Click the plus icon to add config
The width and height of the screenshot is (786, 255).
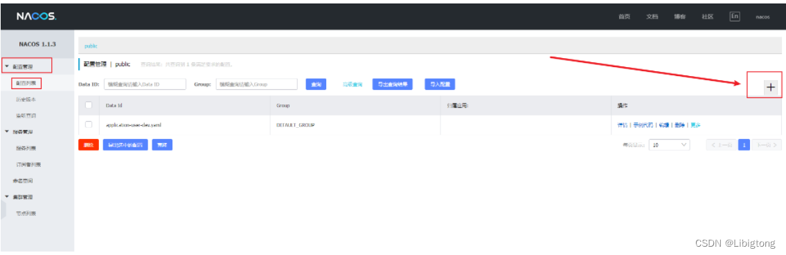771,87
